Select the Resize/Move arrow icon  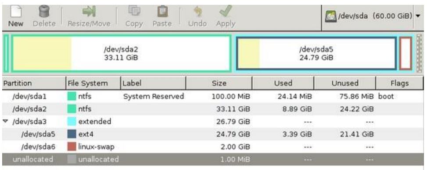(x=89, y=11)
